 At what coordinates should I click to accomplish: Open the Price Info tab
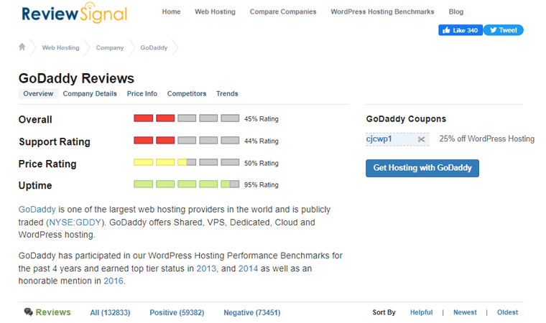point(142,93)
